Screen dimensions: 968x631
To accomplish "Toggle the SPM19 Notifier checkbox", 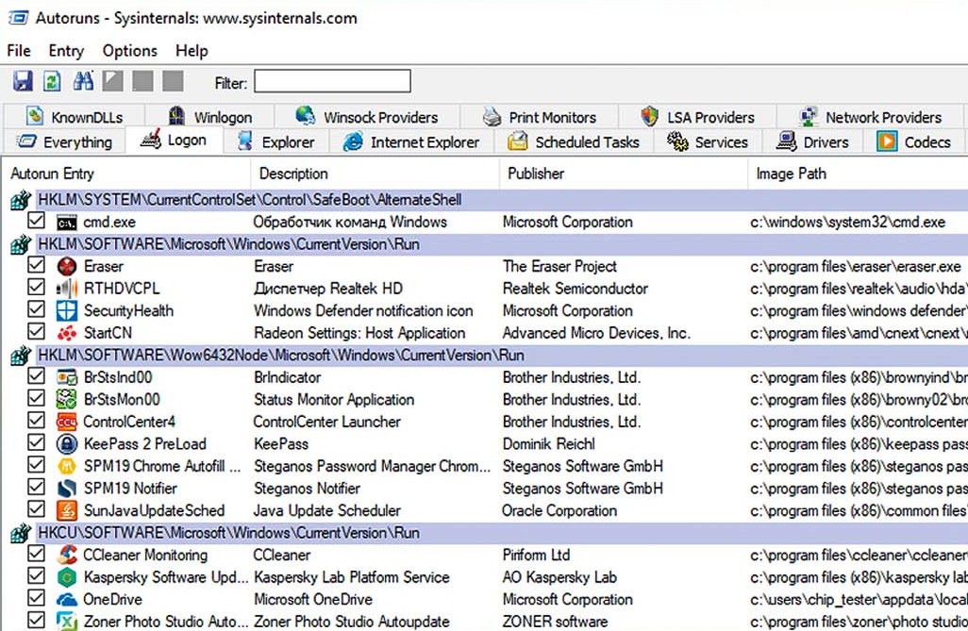I will [x=37, y=489].
